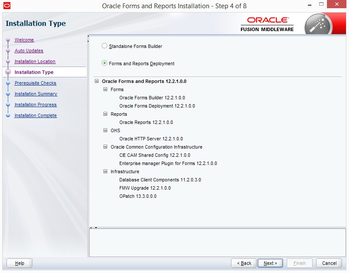349x273 pixels.
Task: Select Standalone Forms Builder radio option
Action: point(104,46)
